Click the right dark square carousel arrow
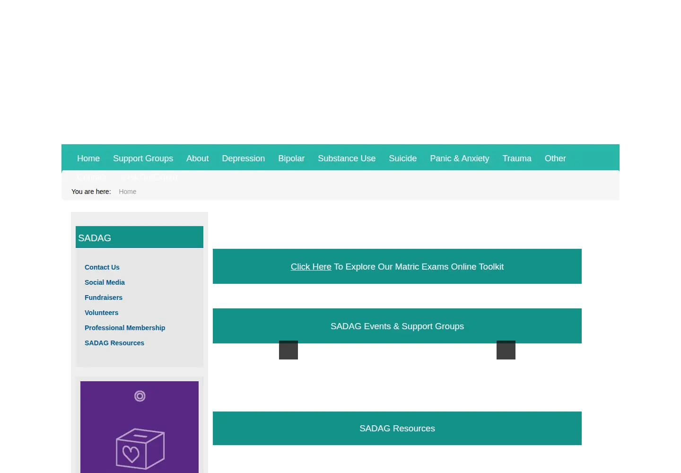This screenshot has width=681, height=473. tap(506, 350)
